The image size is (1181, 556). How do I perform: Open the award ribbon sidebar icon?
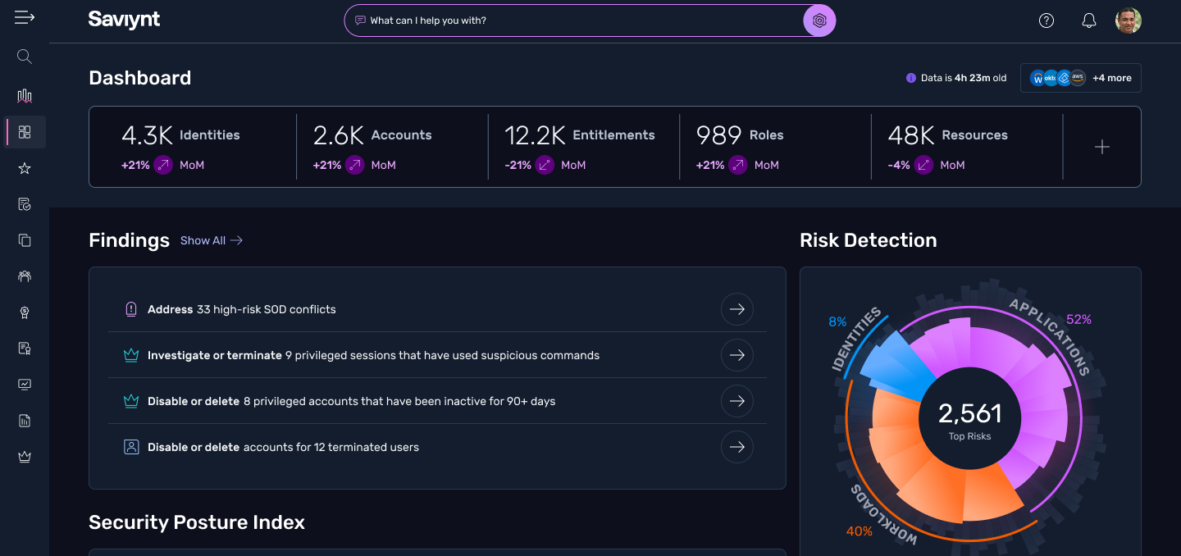tap(25, 312)
